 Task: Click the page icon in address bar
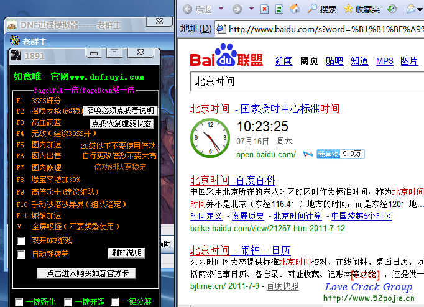pos(221,29)
